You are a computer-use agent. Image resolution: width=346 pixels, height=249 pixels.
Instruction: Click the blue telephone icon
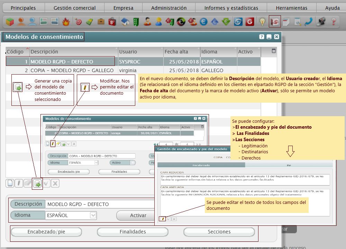click(x=309, y=22)
